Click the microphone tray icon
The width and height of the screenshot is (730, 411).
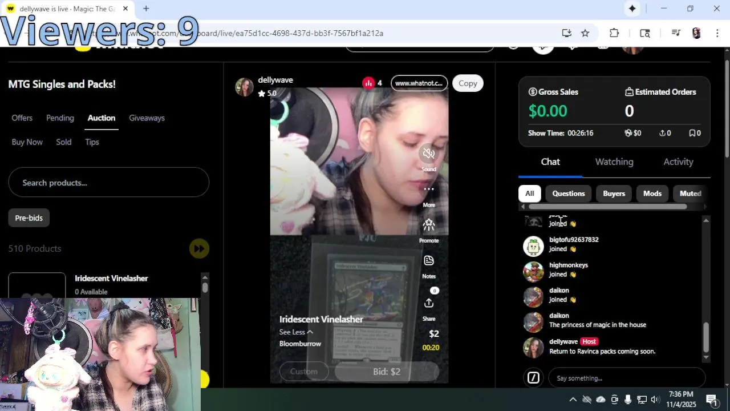coord(628,400)
